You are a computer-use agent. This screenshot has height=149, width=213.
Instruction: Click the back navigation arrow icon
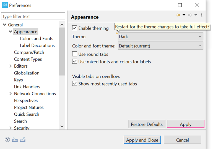coord(178,15)
